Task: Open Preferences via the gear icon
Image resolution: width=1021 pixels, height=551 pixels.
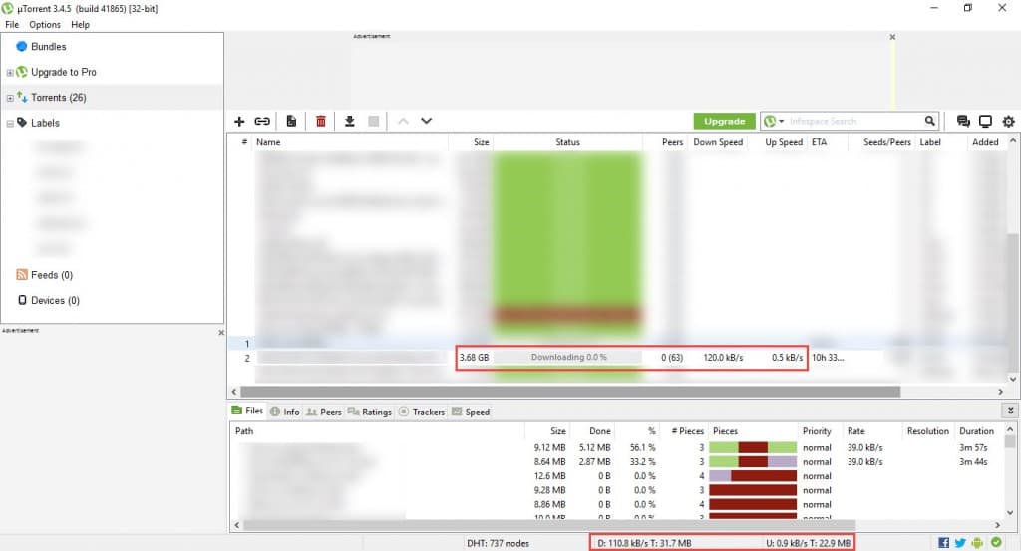Action: click(x=1008, y=121)
